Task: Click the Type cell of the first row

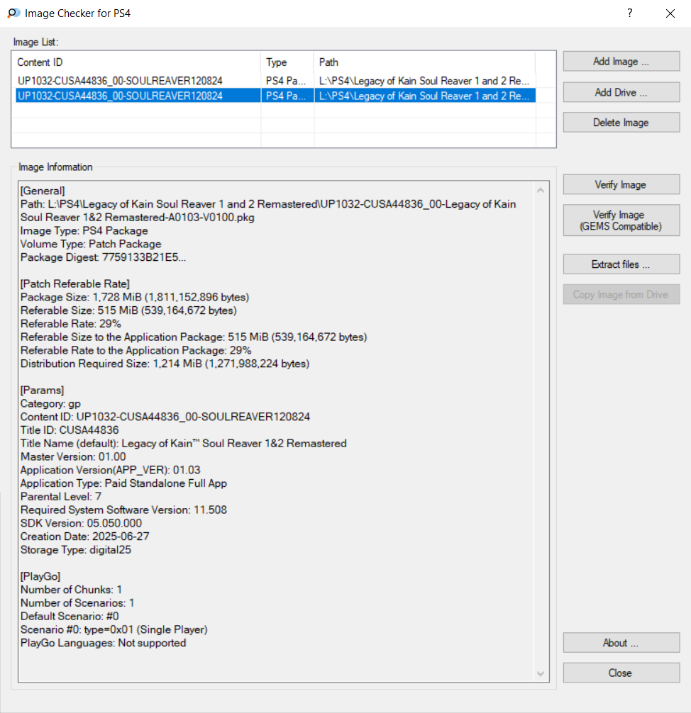Action: tap(288, 81)
